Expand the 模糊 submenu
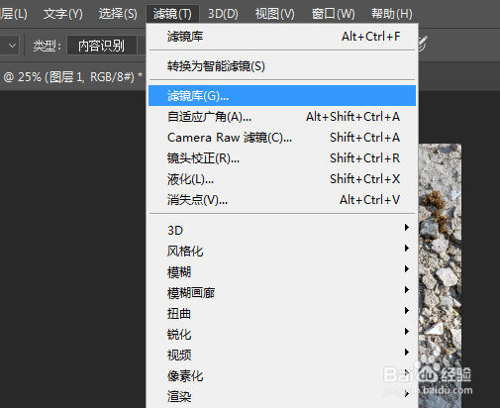Viewport: 500px width, 408px height. point(282,272)
